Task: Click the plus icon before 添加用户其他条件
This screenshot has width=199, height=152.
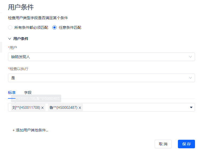Action: 14,130
